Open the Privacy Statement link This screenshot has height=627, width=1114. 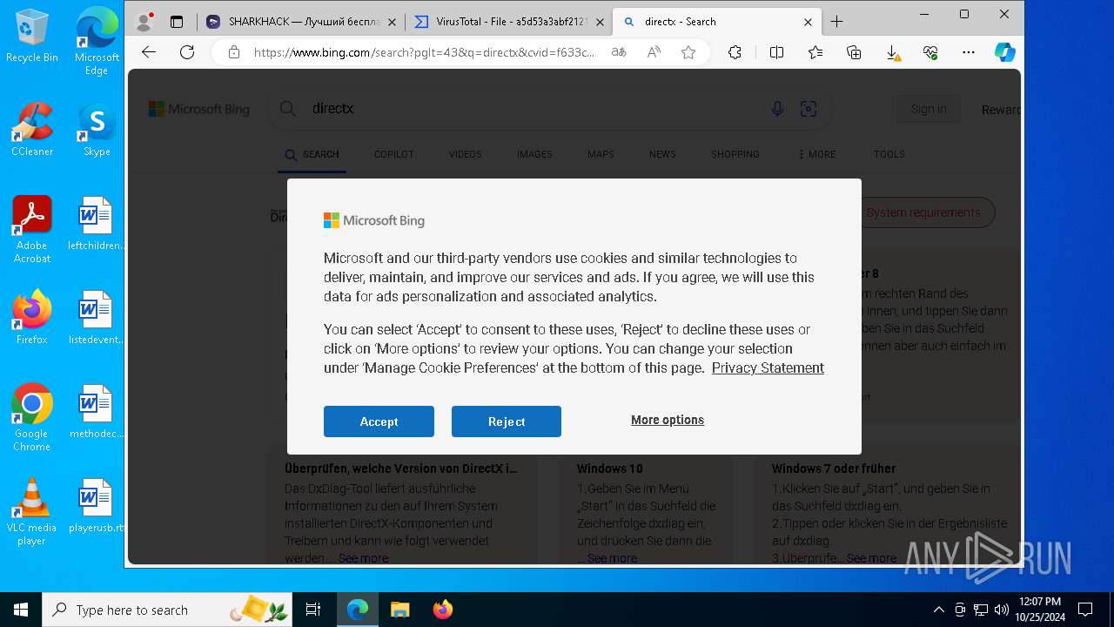click(x=768, y=367)
